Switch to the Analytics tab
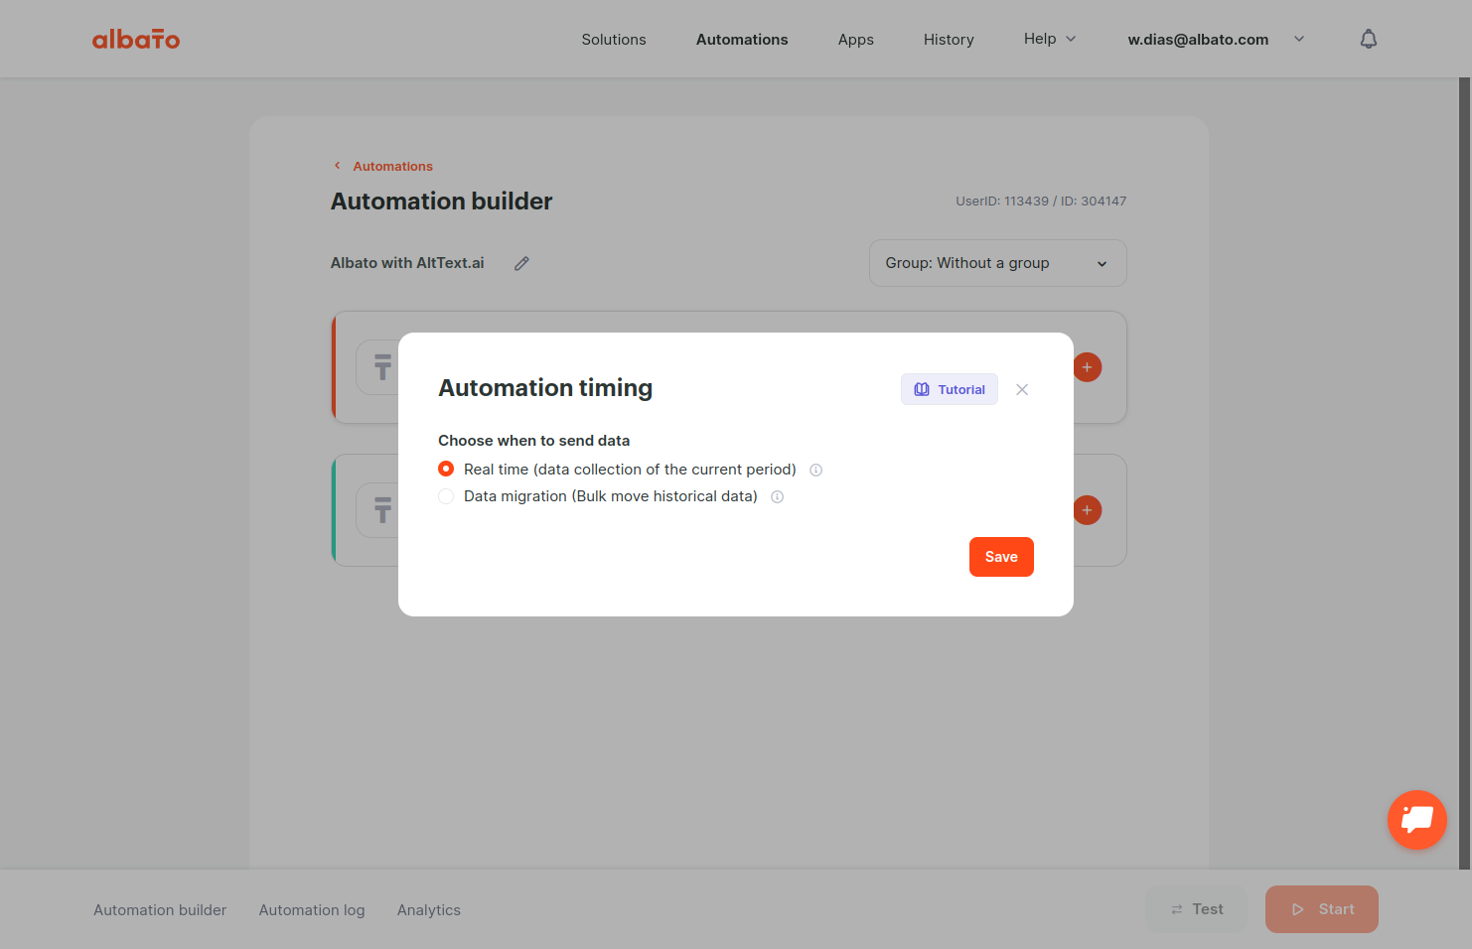Viewport: 1472px width, 949px height. [429, 910]
